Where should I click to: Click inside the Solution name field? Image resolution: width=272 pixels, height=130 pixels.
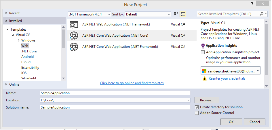(x=115, y=107)
